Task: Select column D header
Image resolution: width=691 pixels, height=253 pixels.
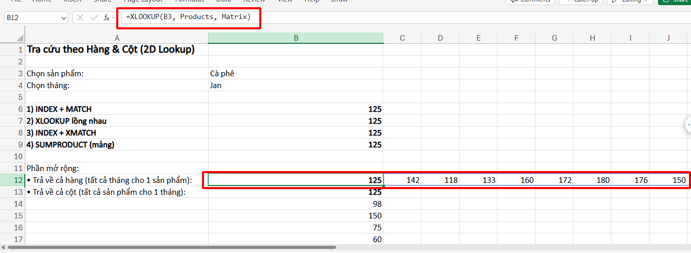Action: [x=440, y=38]
